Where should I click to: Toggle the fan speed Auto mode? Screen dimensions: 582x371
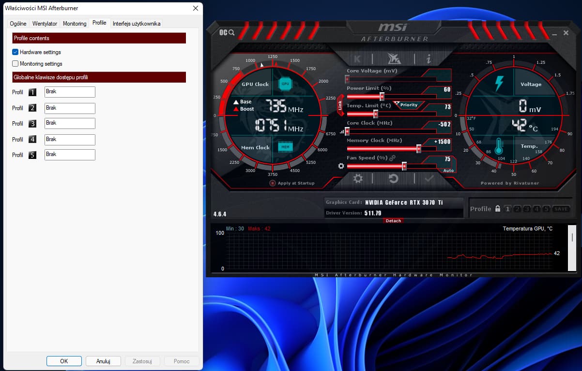(448, 171)
